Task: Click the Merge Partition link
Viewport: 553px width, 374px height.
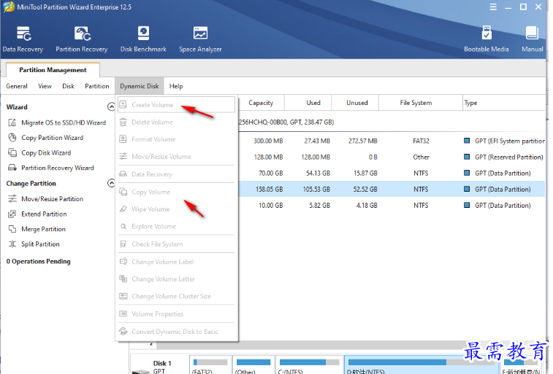Action: tap(43, 229)
